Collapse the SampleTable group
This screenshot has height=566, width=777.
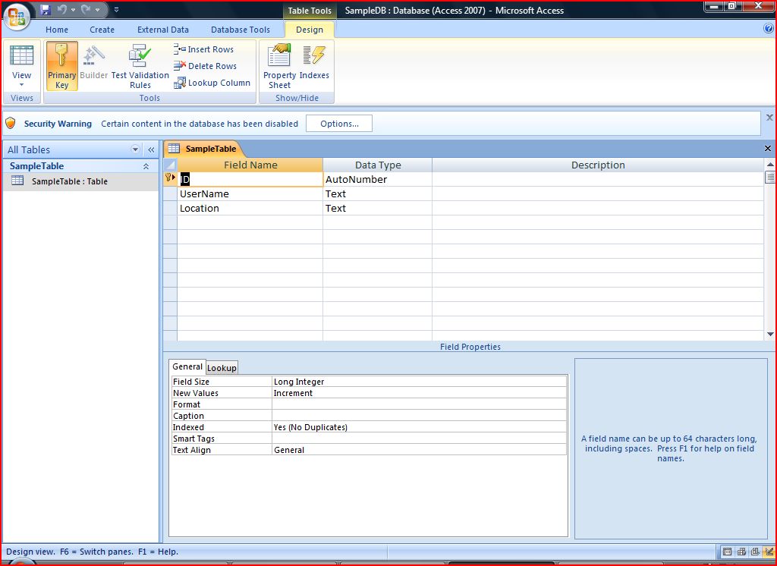pos(146,166)
